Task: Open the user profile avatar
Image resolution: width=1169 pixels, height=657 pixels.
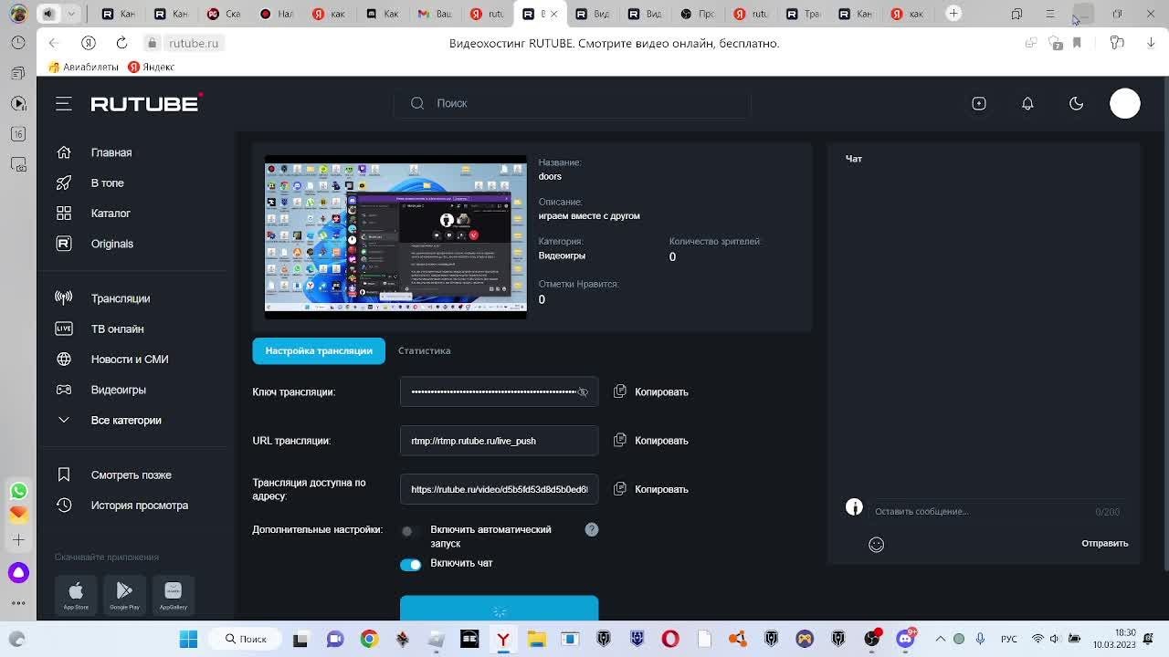Action: pyautogui.click(x=1125, y=103)
